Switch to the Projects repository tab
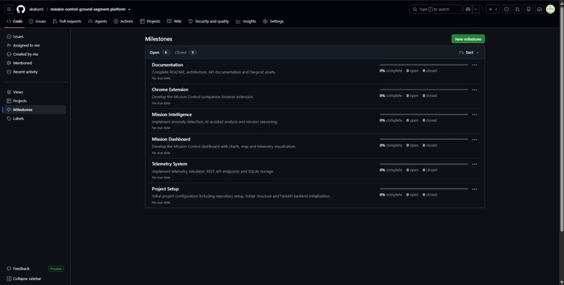564x285 pixels. point(150,22)
